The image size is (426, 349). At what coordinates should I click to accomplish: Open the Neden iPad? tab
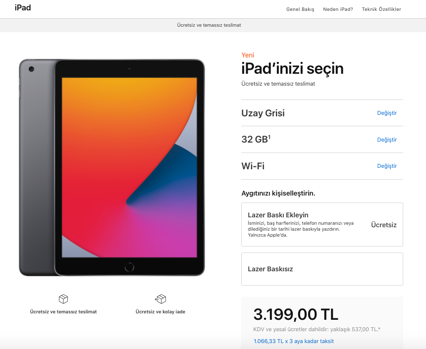[338, 9]
